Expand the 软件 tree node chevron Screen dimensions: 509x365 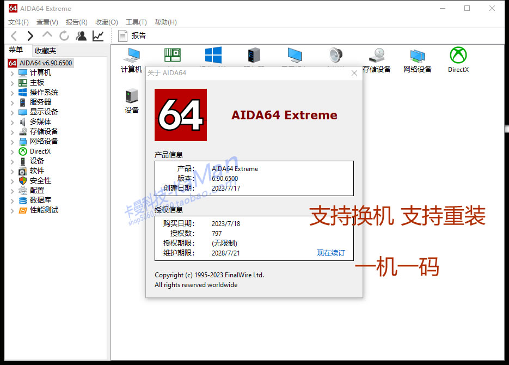[13, 172]
